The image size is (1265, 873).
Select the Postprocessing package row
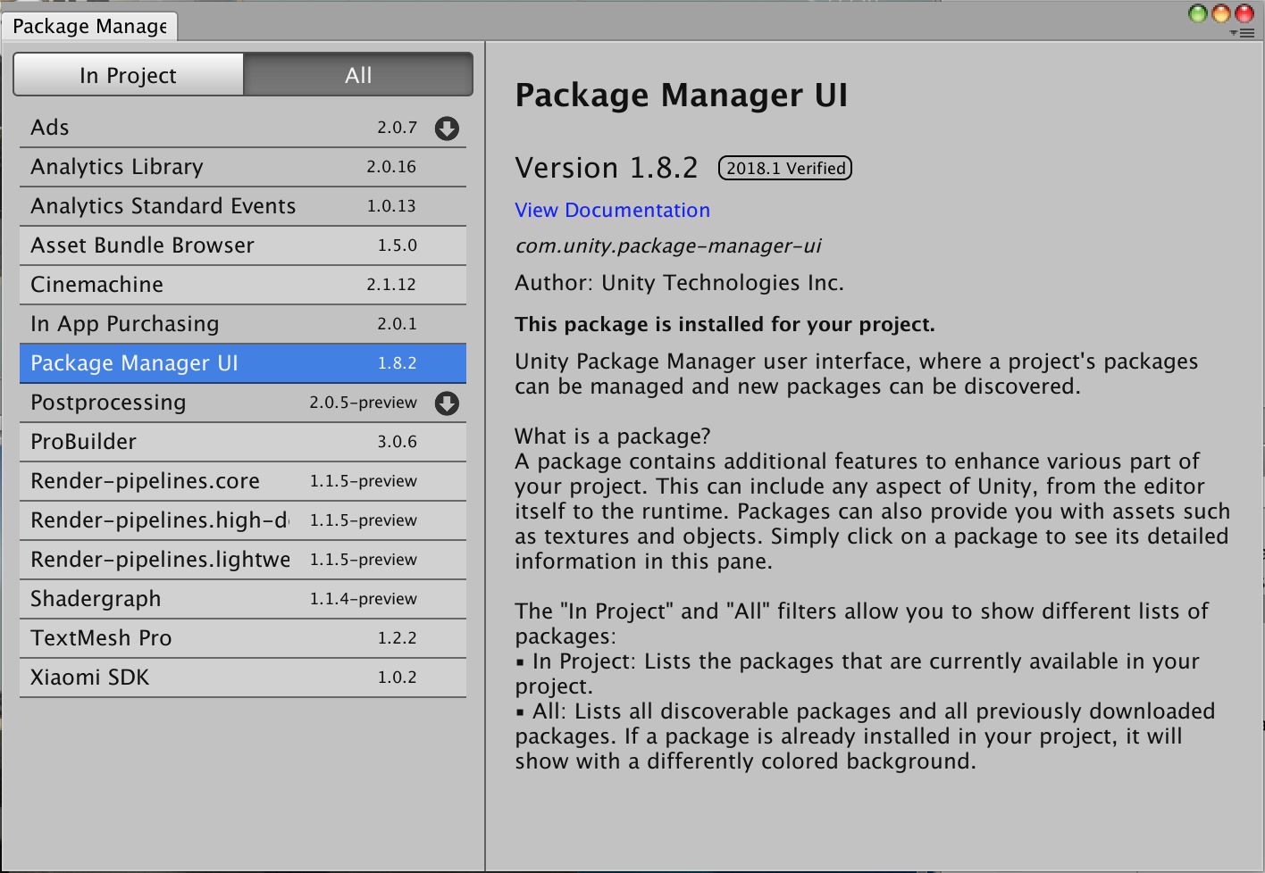(x=243, y=403)
